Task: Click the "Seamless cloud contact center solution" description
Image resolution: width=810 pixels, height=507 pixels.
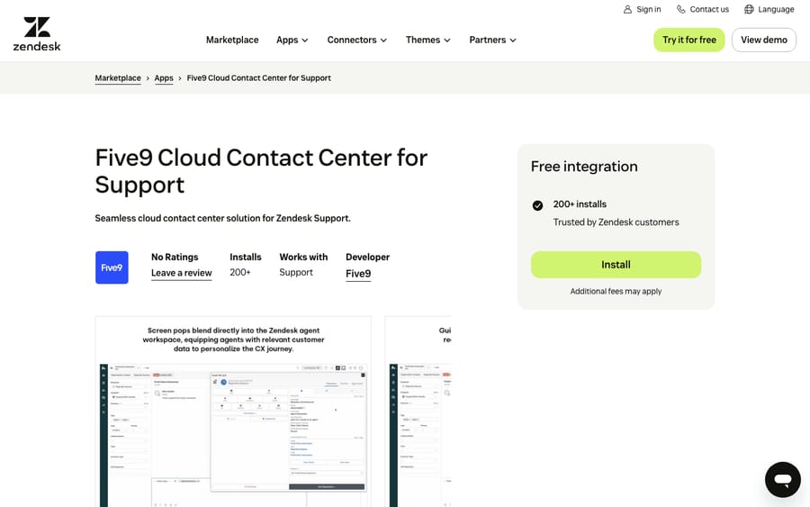Action: coord(222,218)
